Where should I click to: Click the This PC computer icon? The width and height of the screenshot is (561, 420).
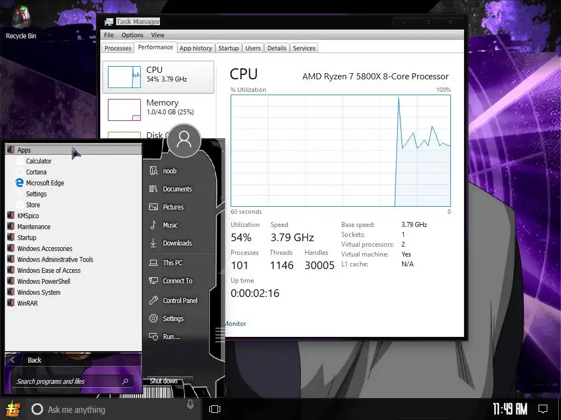click(x=153, y=263)
